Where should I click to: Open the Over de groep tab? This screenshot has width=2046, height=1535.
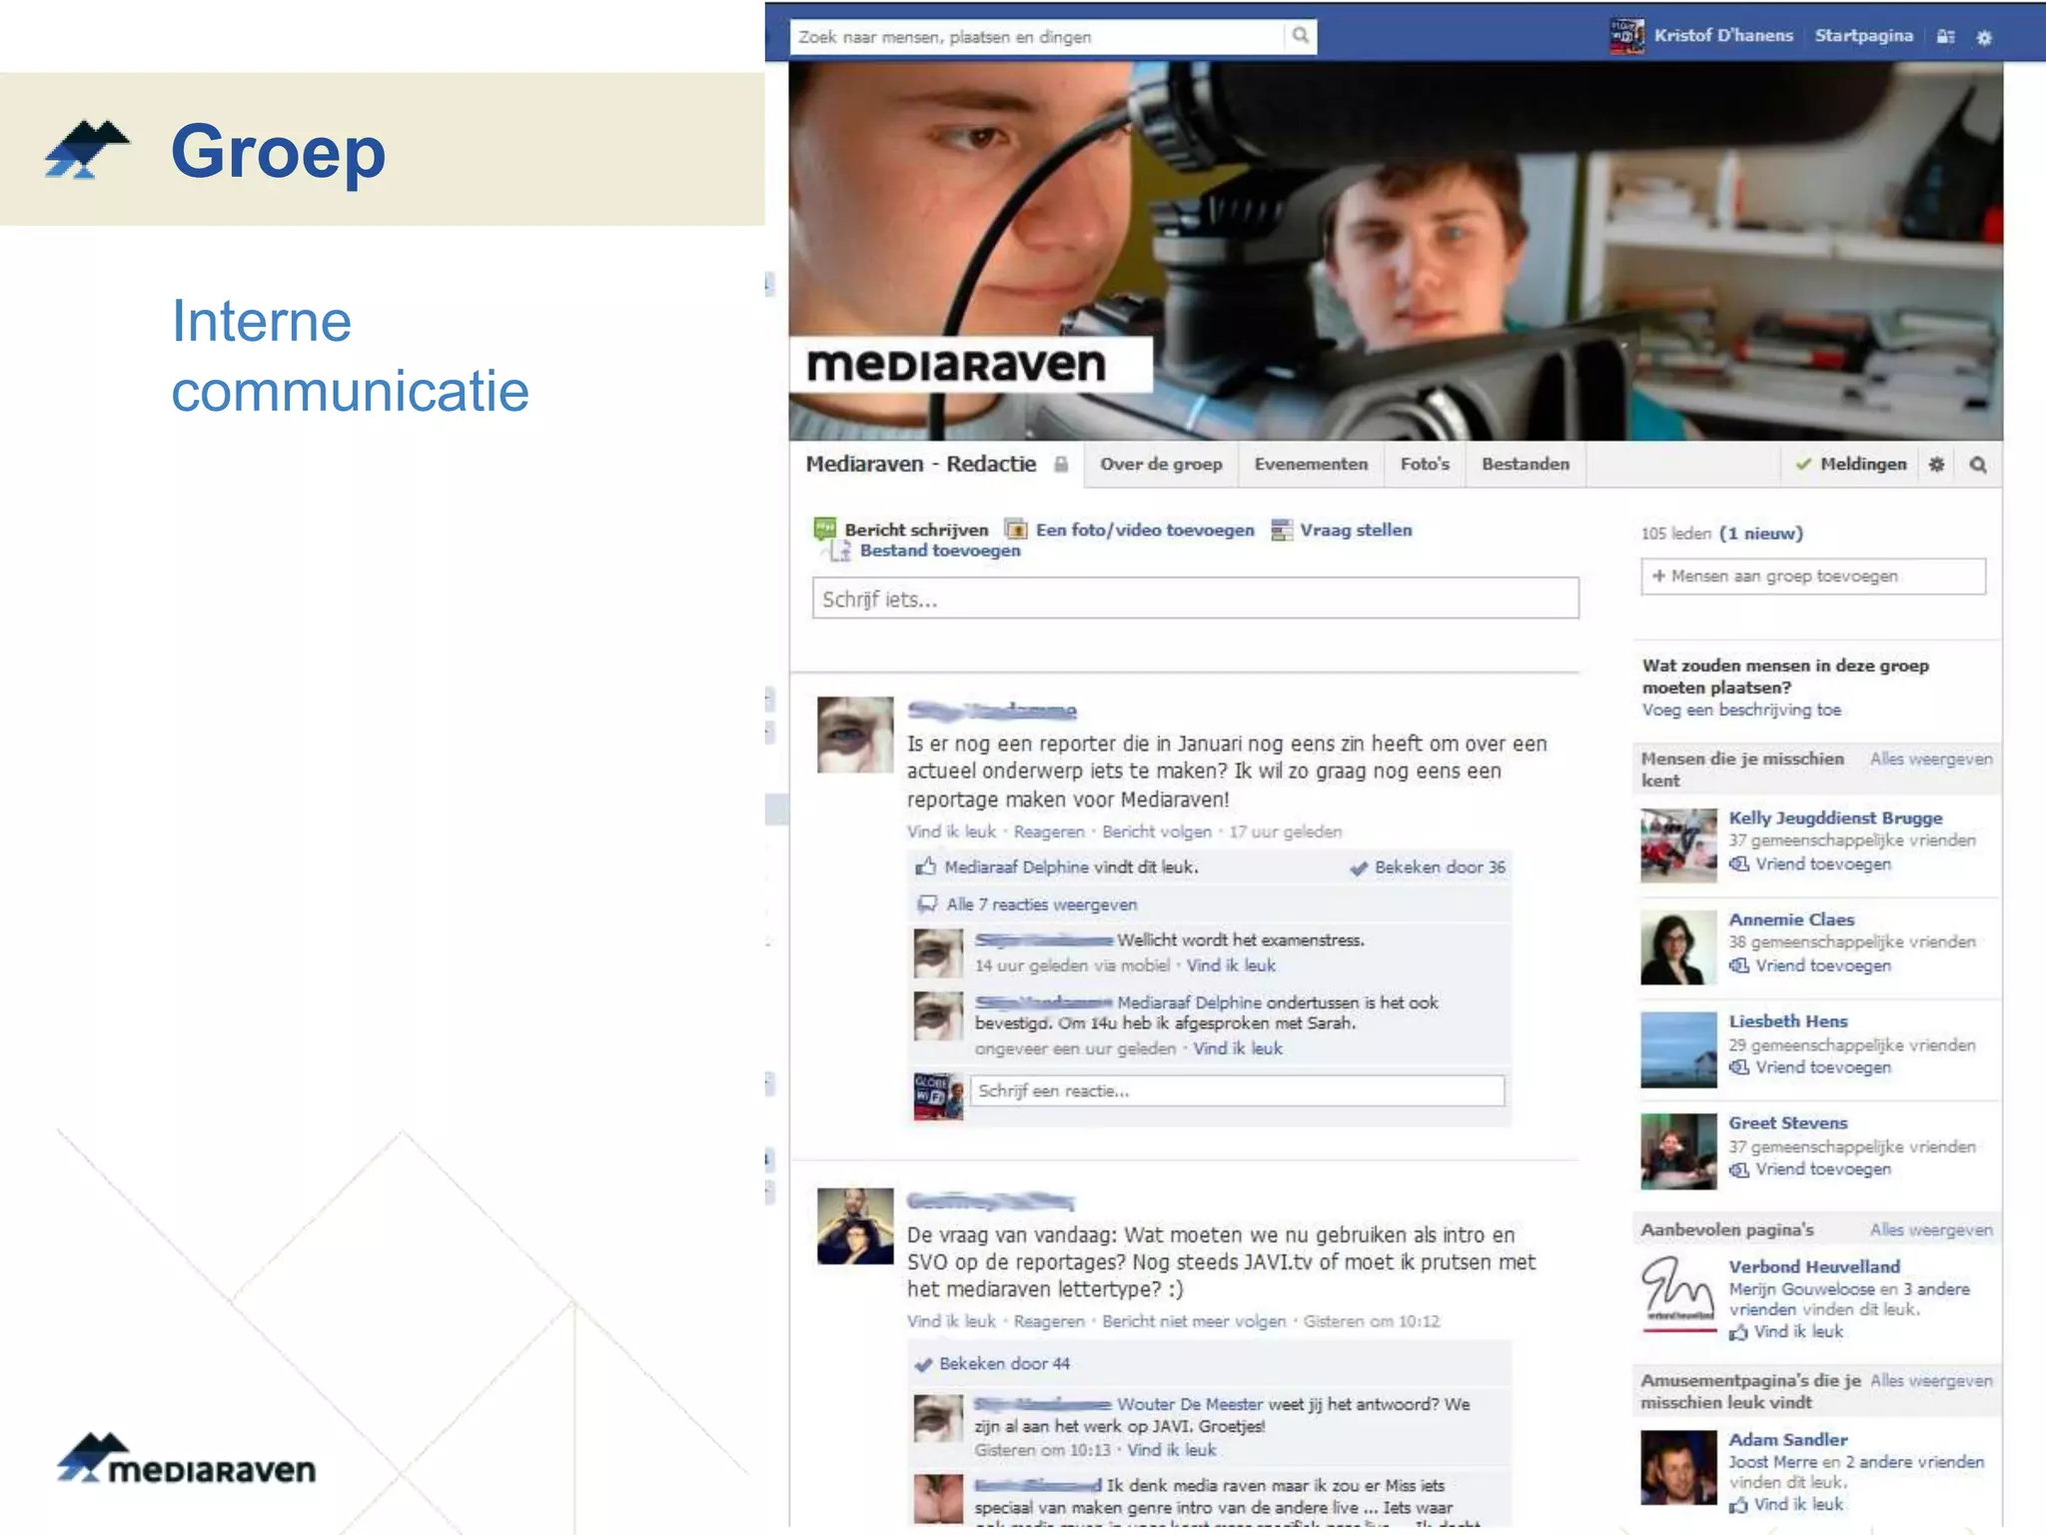[1161, 464]
